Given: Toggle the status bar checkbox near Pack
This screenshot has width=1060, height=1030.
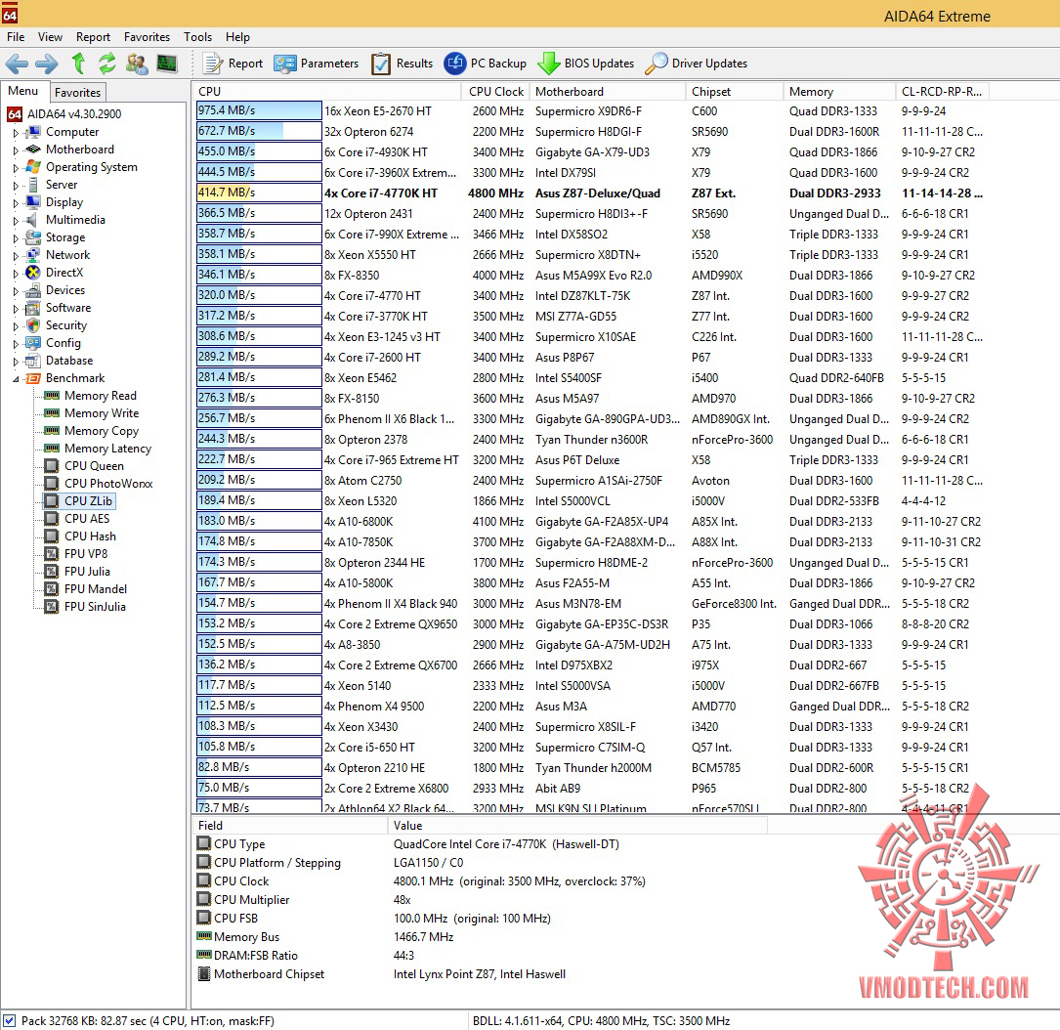Looking at the screenshot, I should pos(9,1020).
